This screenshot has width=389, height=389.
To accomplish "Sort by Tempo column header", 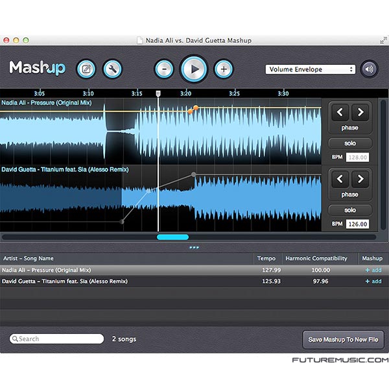I will pos(266,259).
